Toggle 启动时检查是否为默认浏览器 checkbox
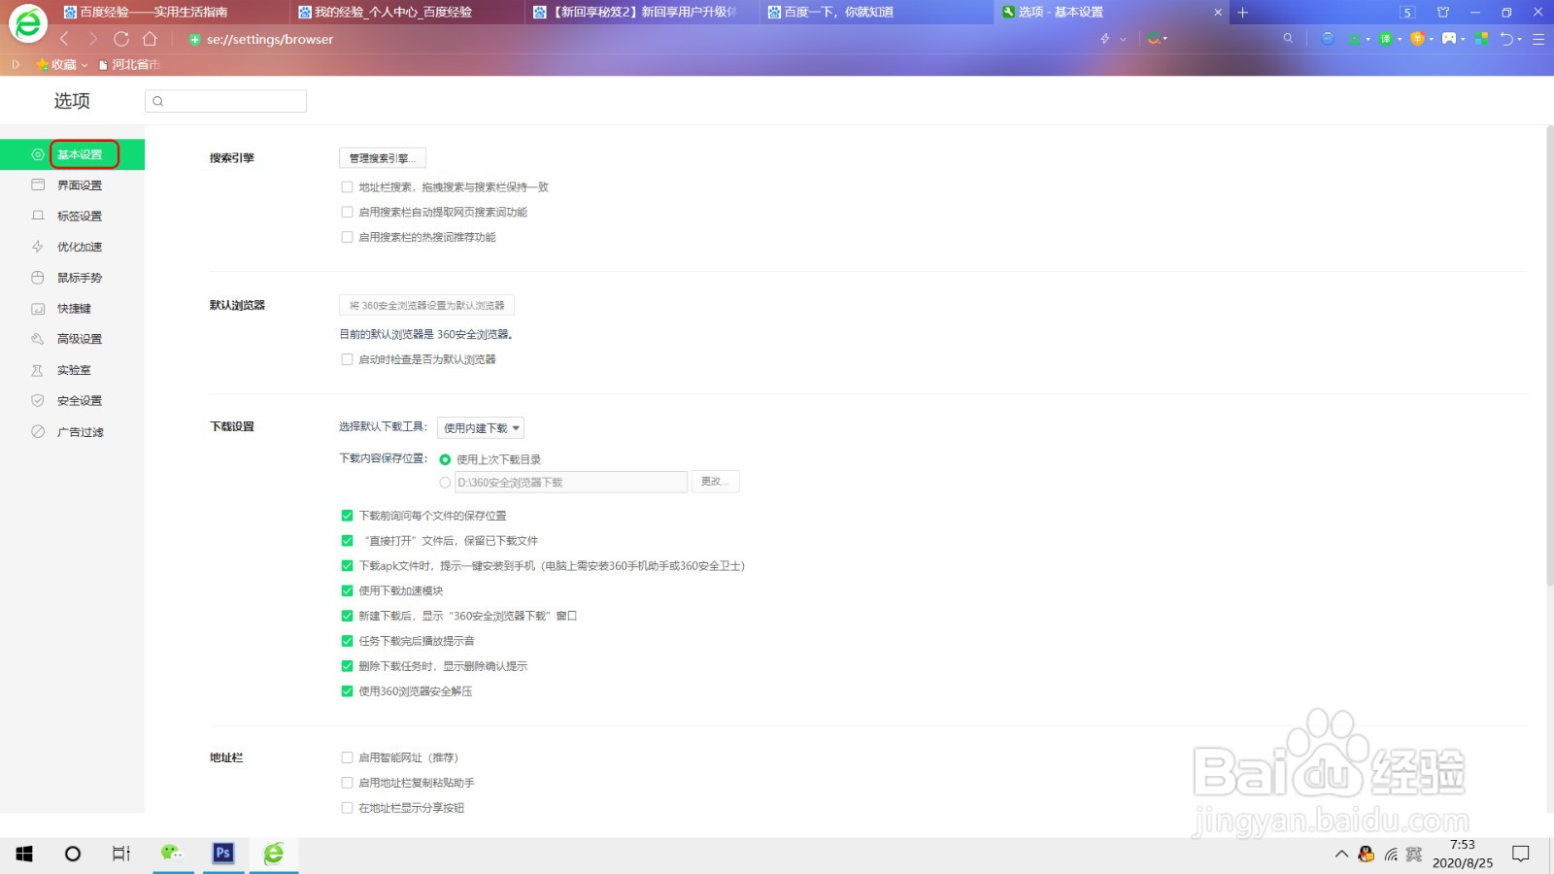The image size is (1554, 874). [x=347, y=359]
